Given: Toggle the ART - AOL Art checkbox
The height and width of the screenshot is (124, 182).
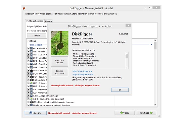Looking at the screenshot, I should click(28, 54).
